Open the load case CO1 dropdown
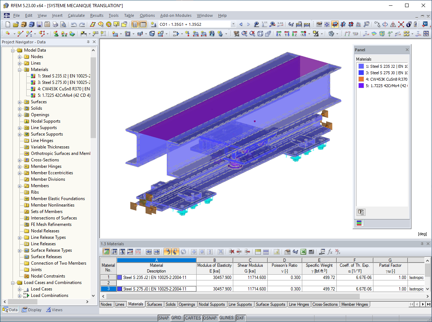Image resolution: width=432 pixels, height=322 pixels. (233, 24)
